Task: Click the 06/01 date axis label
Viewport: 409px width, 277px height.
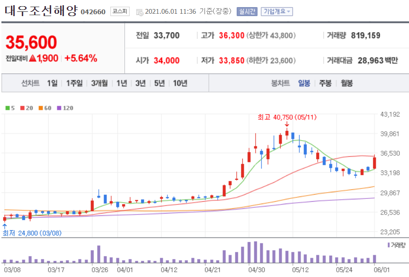Action: click(382, 270)
